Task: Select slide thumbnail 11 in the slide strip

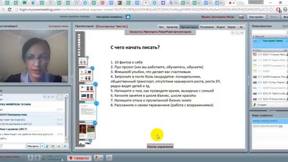Action: [86, 75]
